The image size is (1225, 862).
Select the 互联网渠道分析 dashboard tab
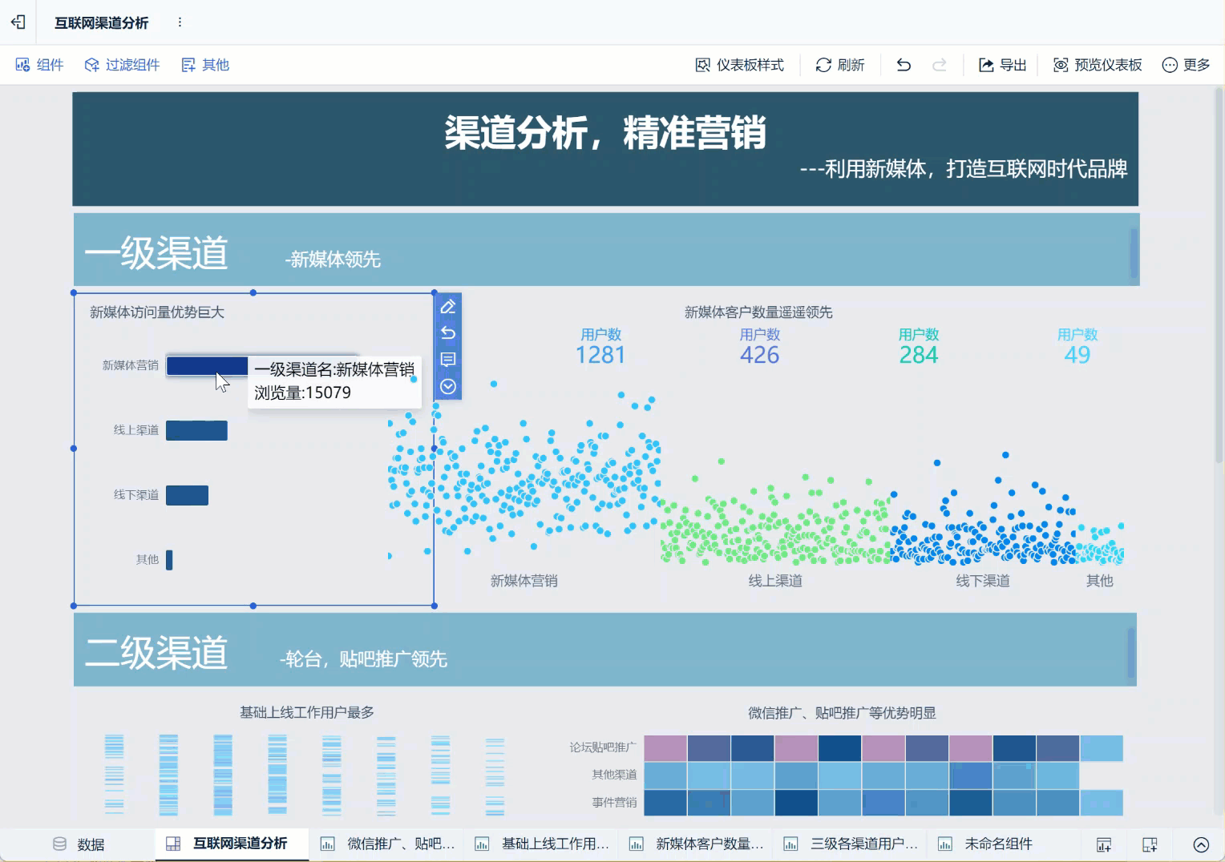231,844
